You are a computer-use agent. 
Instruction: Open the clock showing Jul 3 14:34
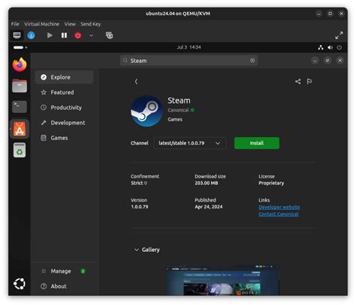pos(189,47)
